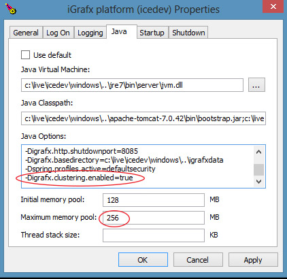Close the iGrafx Properties dialog
287x279 pixels.
[273, 7]
